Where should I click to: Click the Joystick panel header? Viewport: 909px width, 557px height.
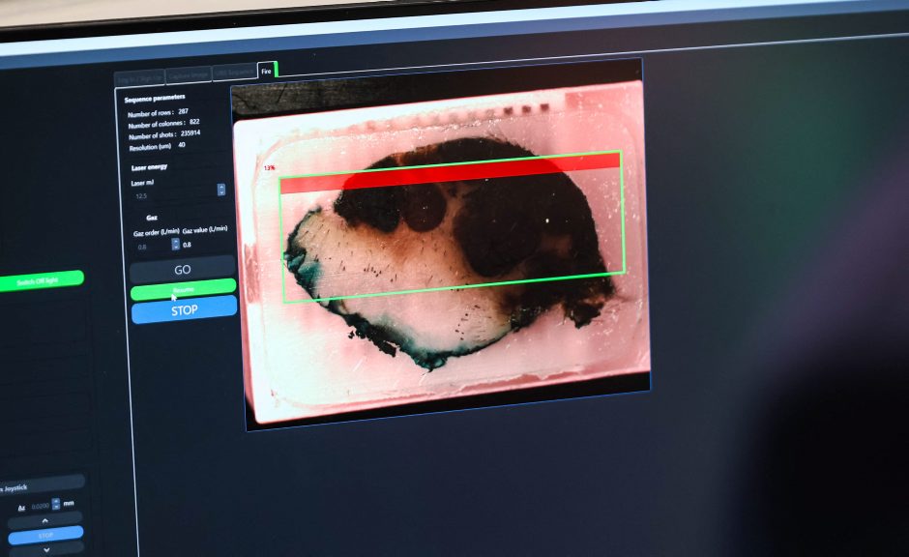[41, 484]
